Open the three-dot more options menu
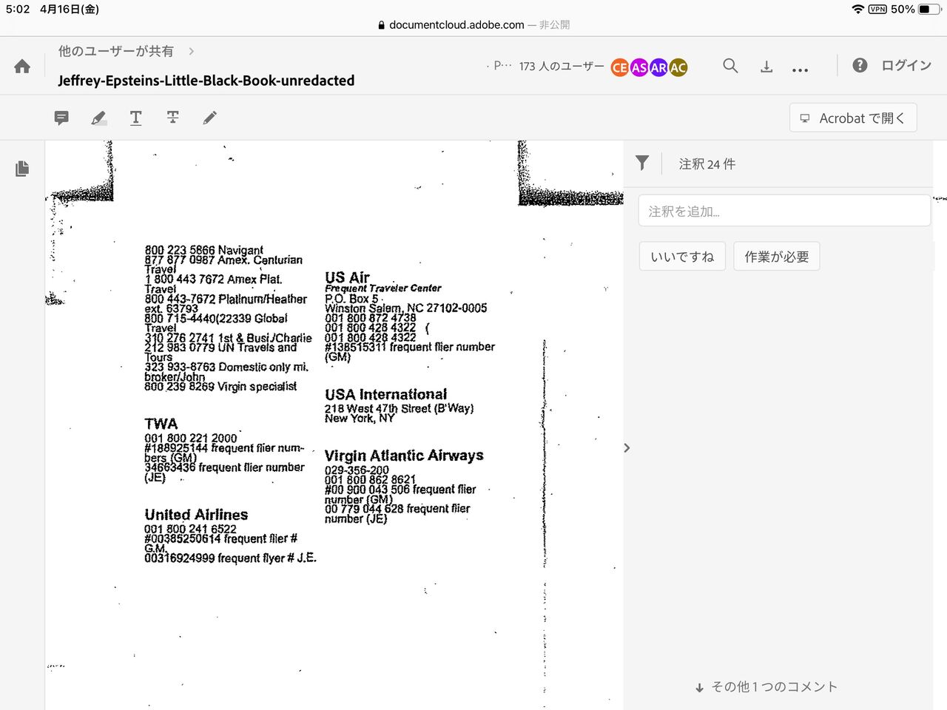 800,70
